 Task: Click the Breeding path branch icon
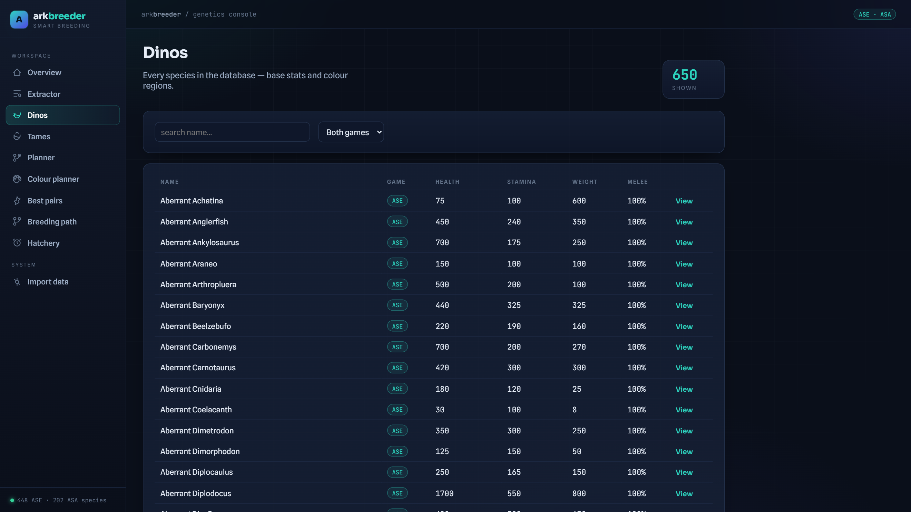coord(17,222)
